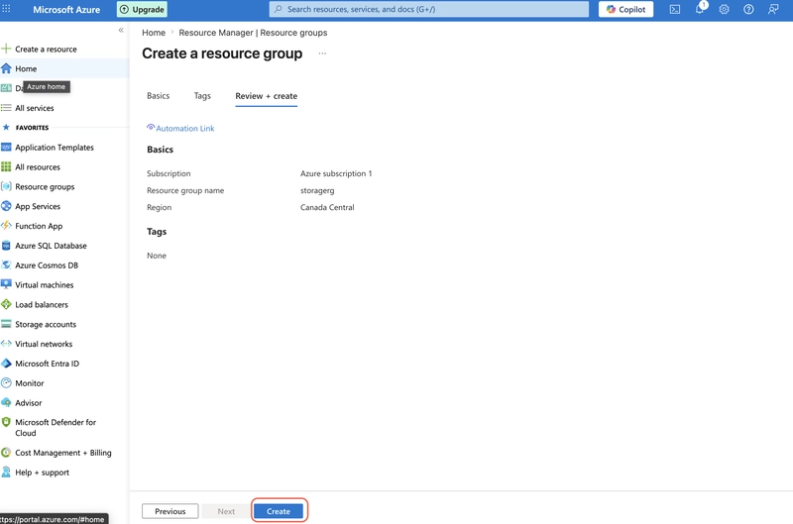Open Cloud Shell from top bar
793x524 pixels.
(x=675, y=9)
